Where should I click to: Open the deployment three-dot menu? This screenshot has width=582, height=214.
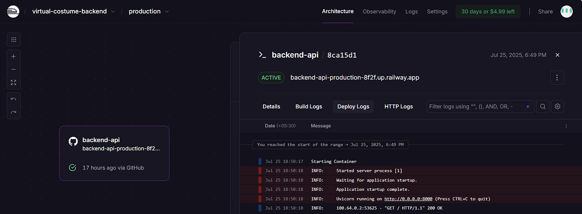(557, 78)
